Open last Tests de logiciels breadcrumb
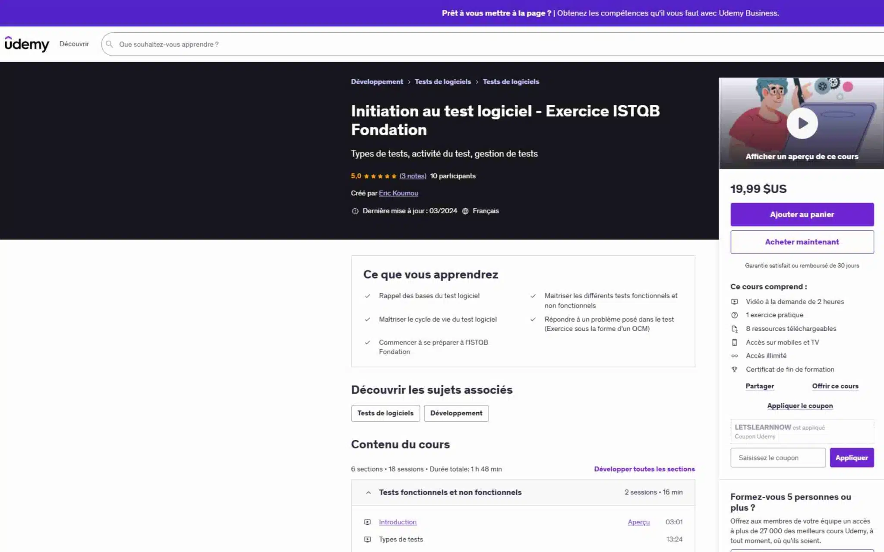 pyautogui.click(x=511, y=82)
